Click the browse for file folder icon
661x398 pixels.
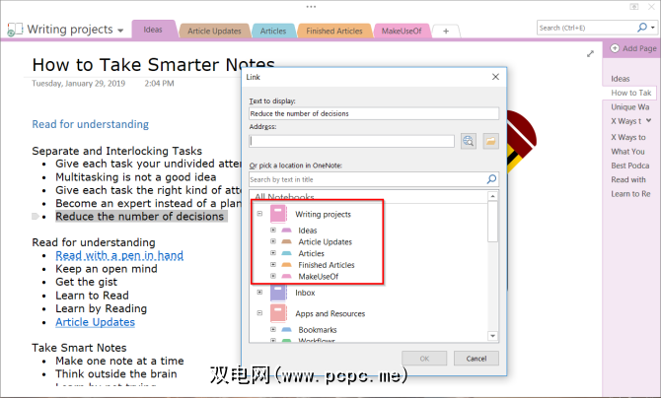490,141
